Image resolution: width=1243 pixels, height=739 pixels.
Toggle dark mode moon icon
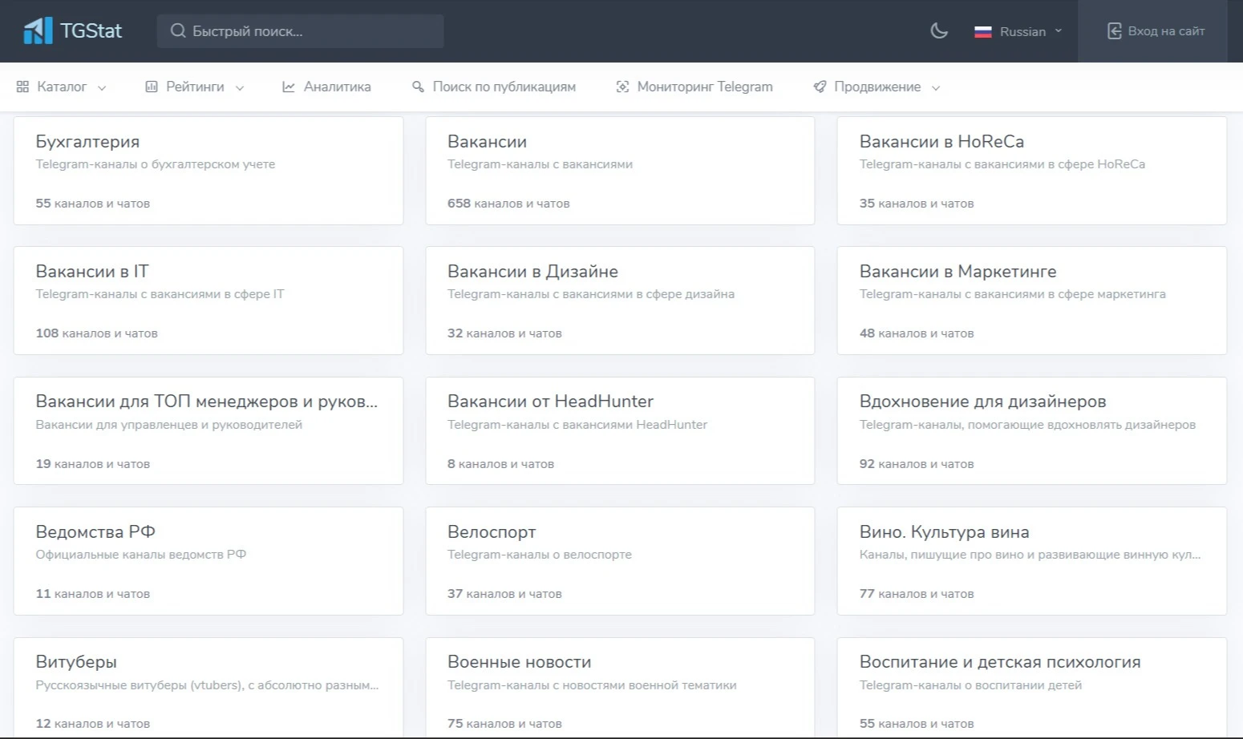(939, 31)
